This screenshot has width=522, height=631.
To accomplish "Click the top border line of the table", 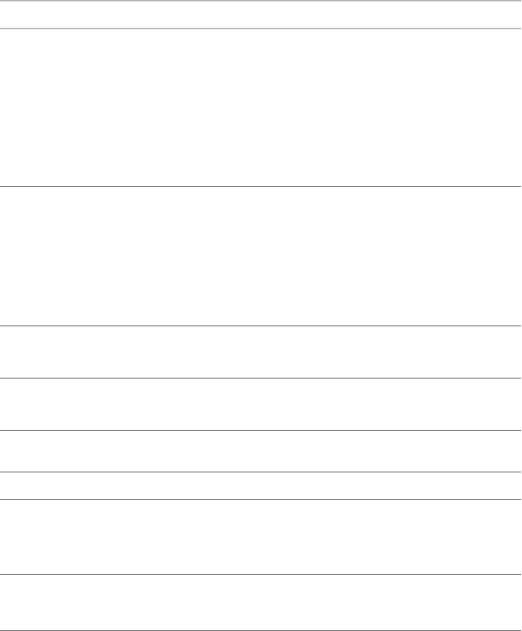I will coord(260,1).
